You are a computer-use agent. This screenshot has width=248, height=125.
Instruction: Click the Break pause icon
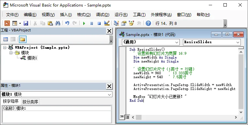point(91,24)
